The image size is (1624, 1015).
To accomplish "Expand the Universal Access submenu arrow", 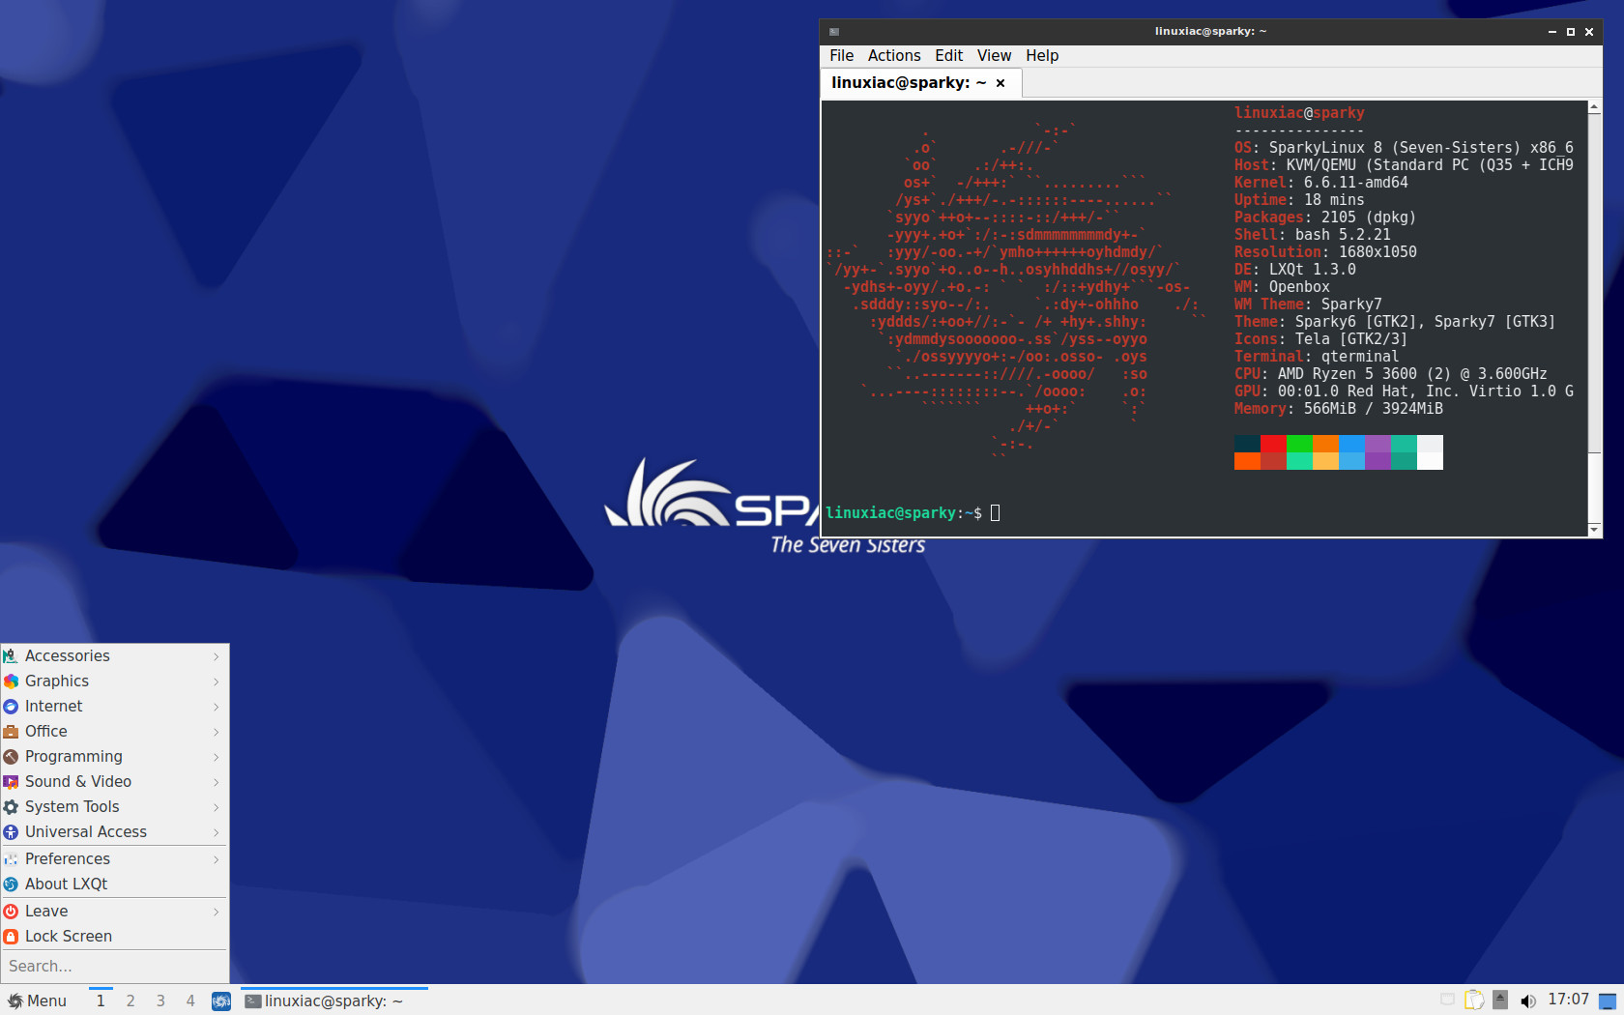I will click(x=217, y=832).
